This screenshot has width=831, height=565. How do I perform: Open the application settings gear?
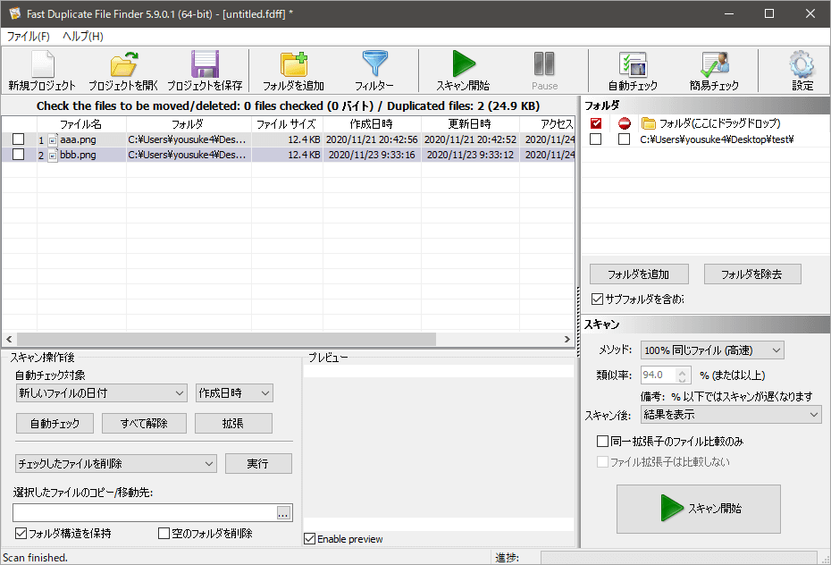pyautogui.click(x=802, y=69)
